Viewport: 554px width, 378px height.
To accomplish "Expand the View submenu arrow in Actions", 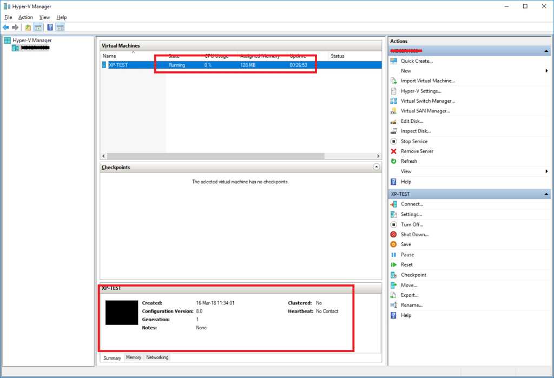I will point(546,171).
